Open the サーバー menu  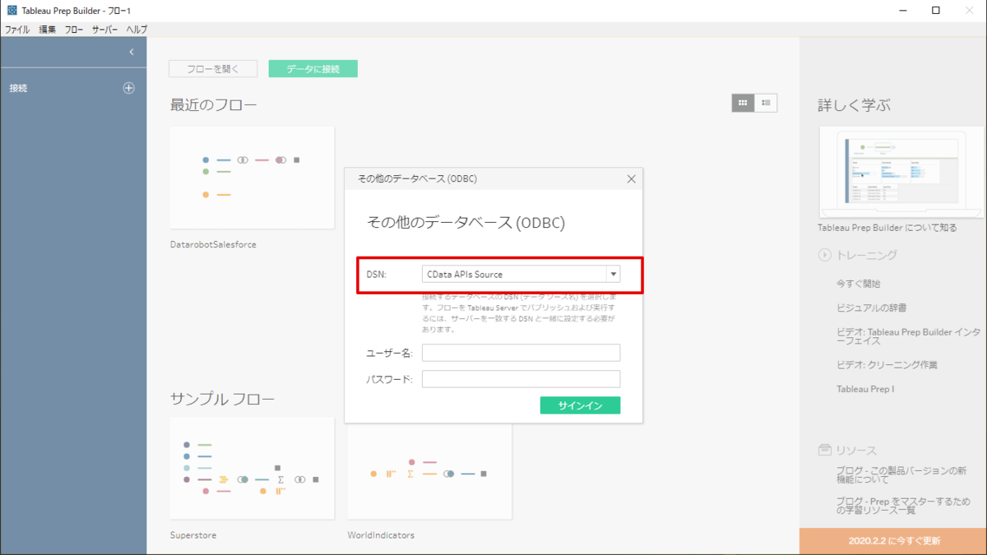[105, 30]
